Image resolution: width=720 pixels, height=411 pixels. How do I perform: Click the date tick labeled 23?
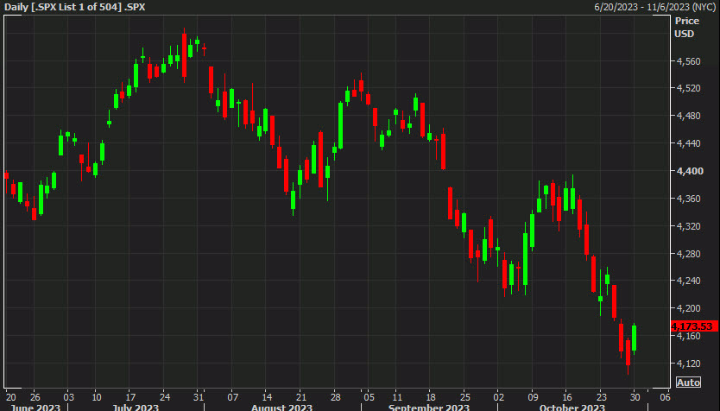(602, 397)
